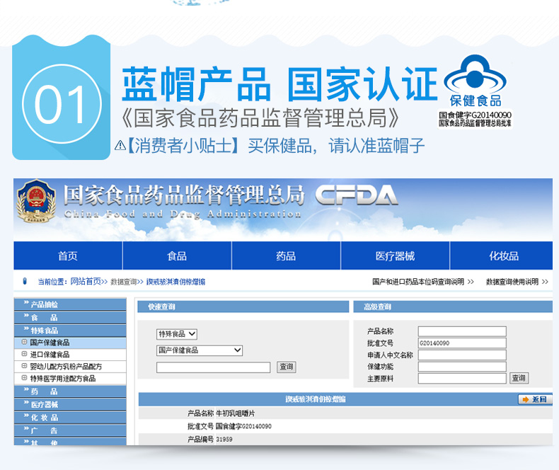Expand the 产品抽检 sidebar section
Image resolution: width=559 pixels, height=470 pixels.
tap(70, 304)
